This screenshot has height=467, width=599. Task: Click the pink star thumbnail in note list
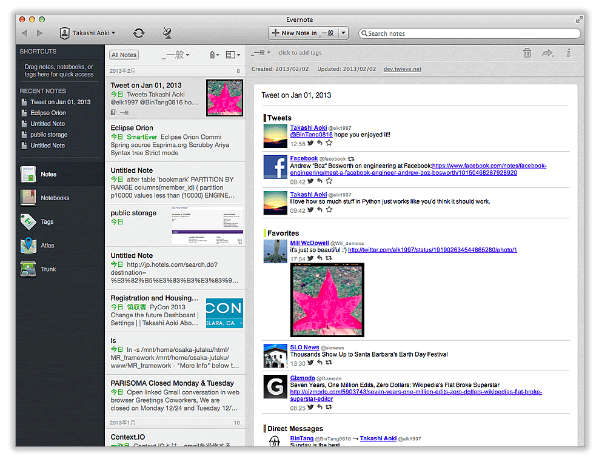click(224, 98)
